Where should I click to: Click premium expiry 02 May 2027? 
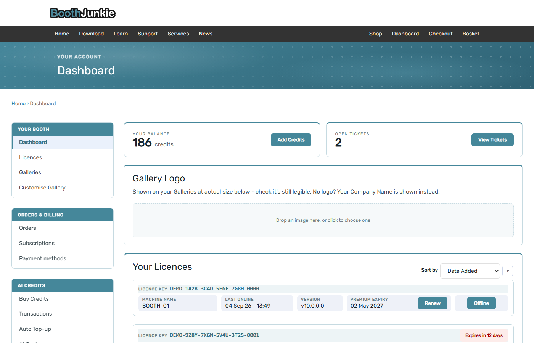tap(367, 306)
